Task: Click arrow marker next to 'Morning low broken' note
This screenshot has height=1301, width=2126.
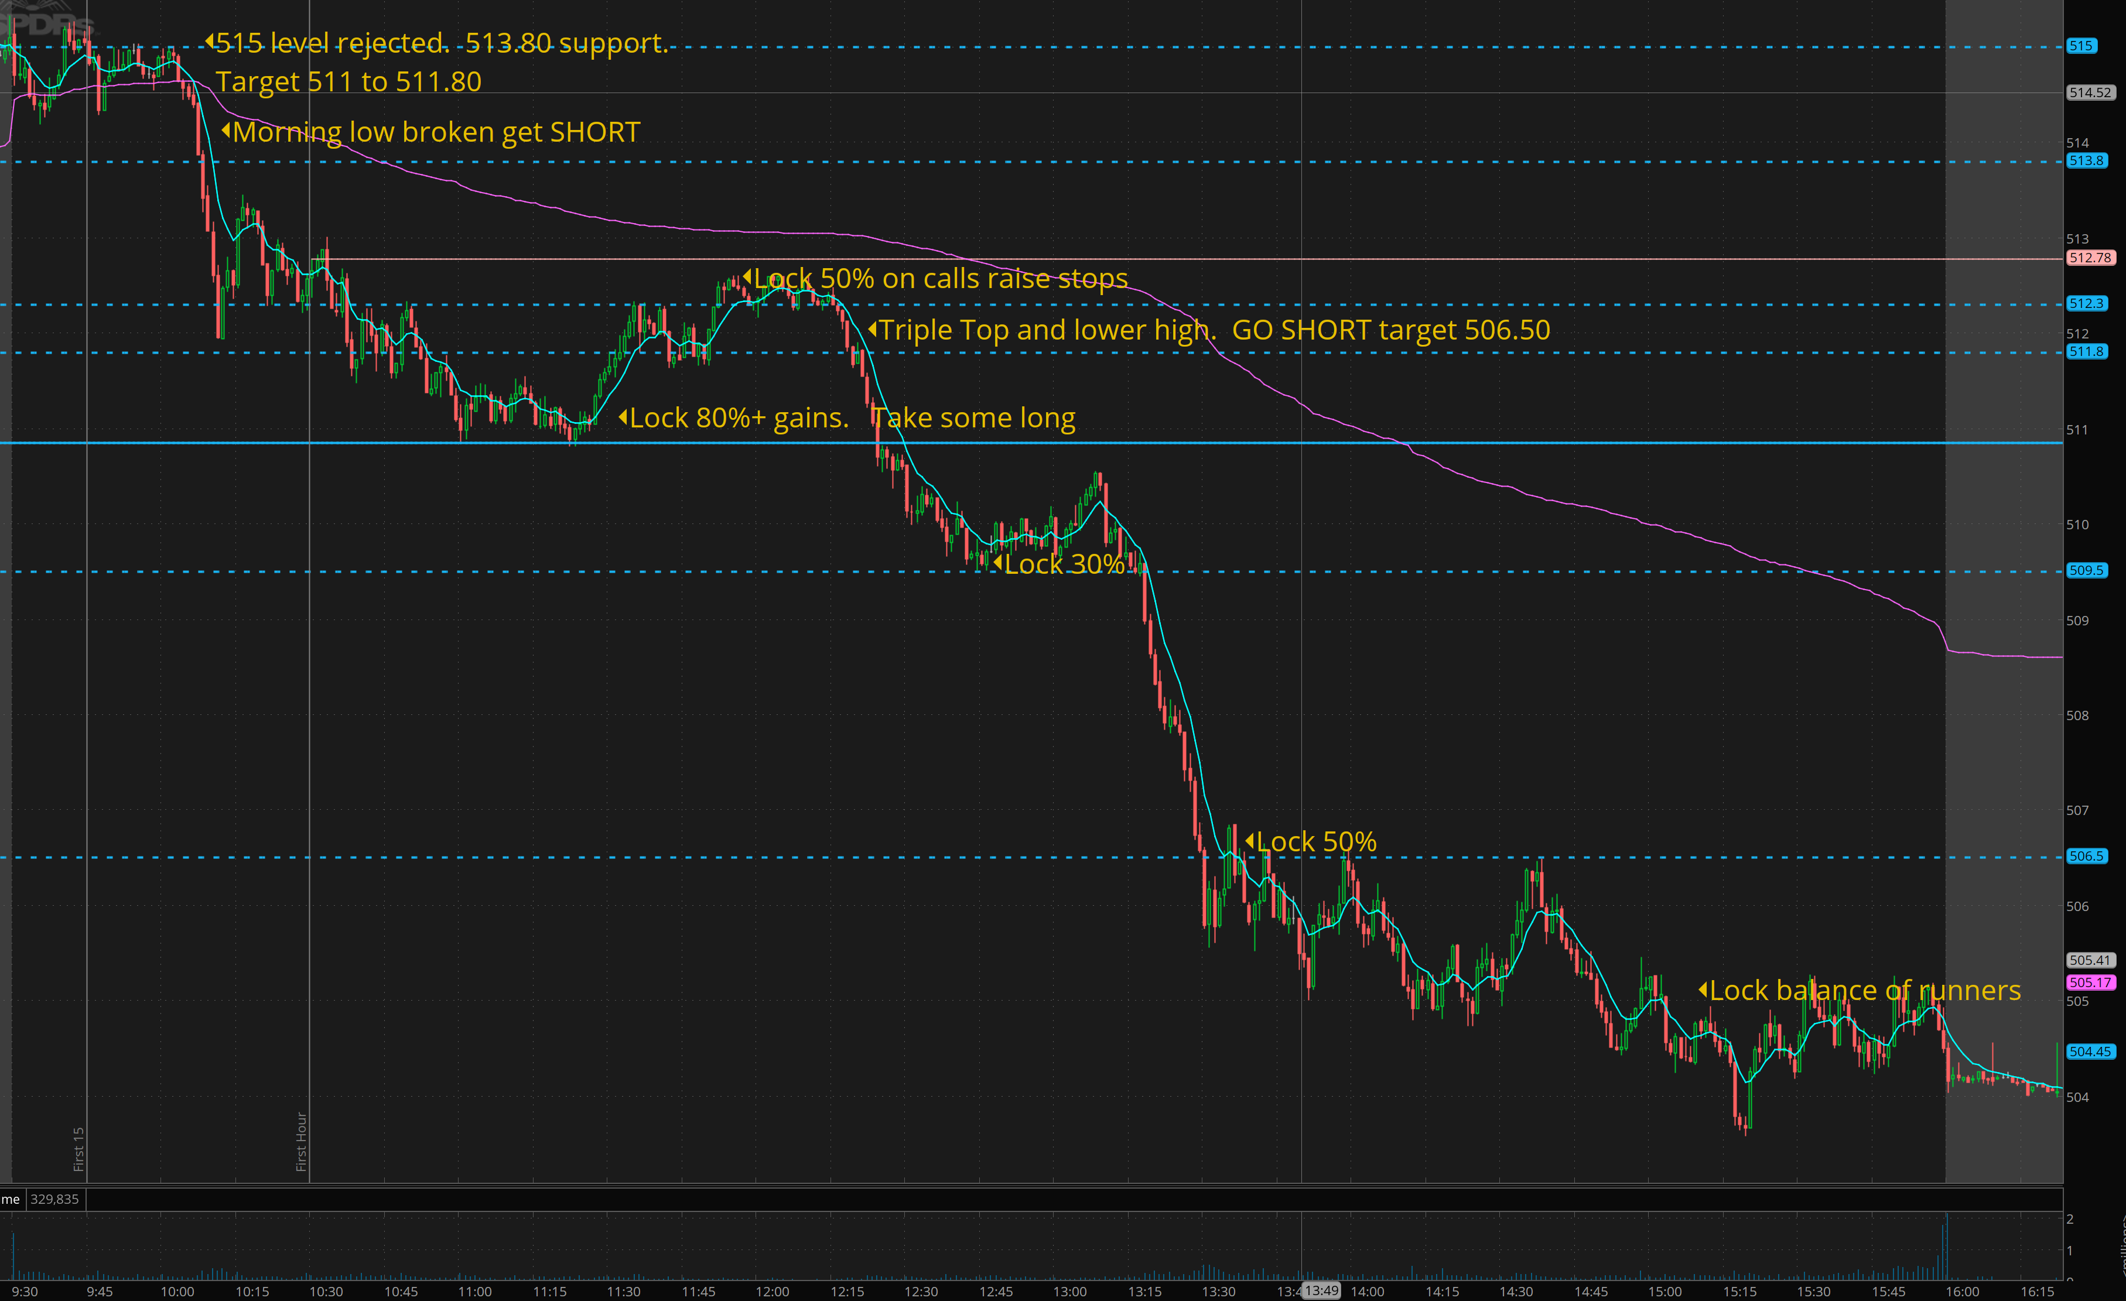Action: [226, 130]
